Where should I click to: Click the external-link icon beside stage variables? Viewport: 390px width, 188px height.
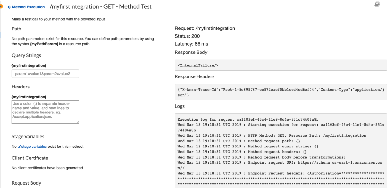click(x=19, y=147)
